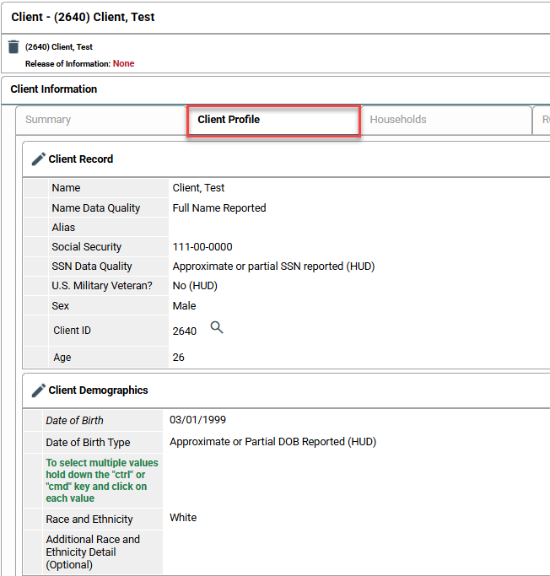This screenshot has width=550, height=576.
Task: Click the Social Security number 111-00-0000
Action: (202, 247)
